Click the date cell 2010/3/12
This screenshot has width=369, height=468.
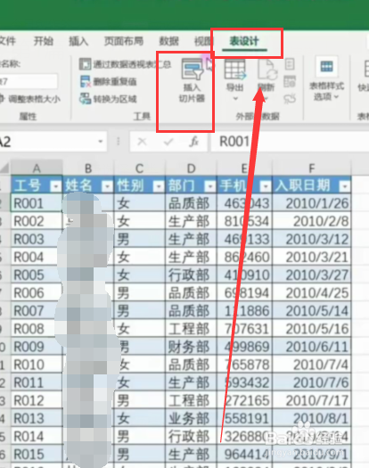click(312, 239)
